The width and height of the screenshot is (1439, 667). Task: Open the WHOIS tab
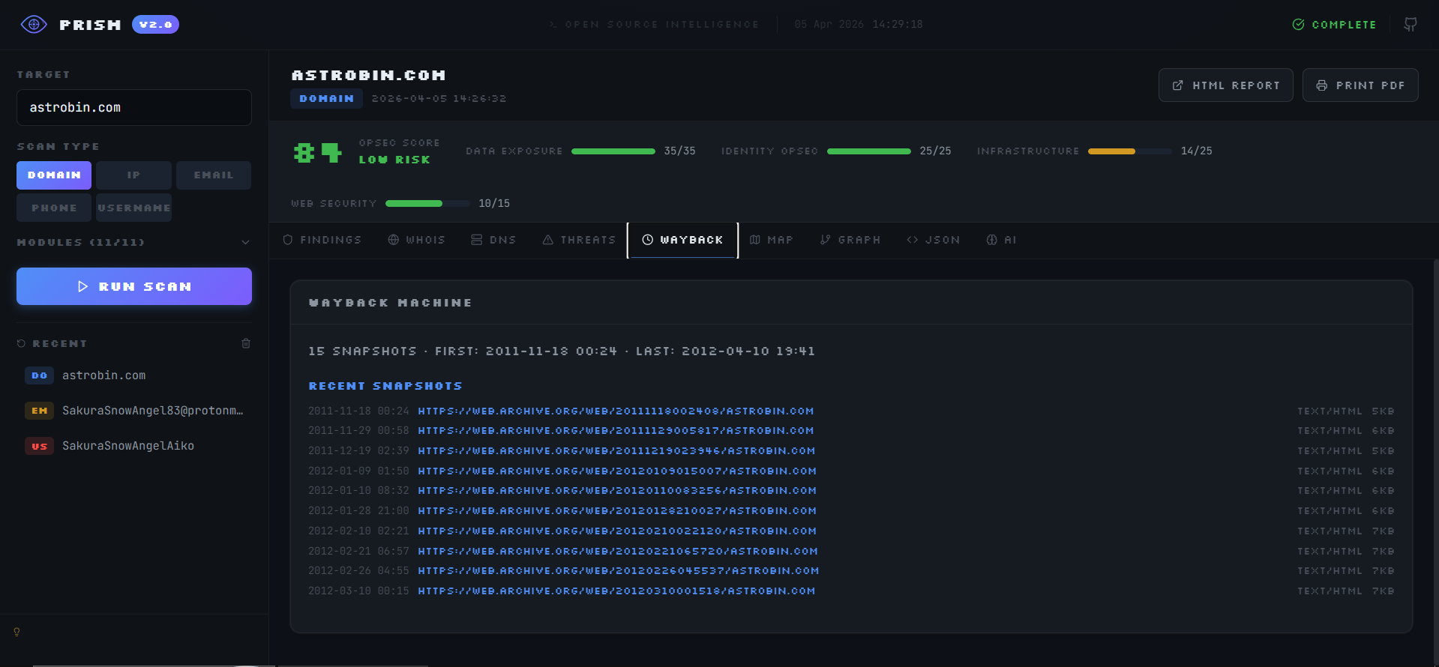point(417,240)
